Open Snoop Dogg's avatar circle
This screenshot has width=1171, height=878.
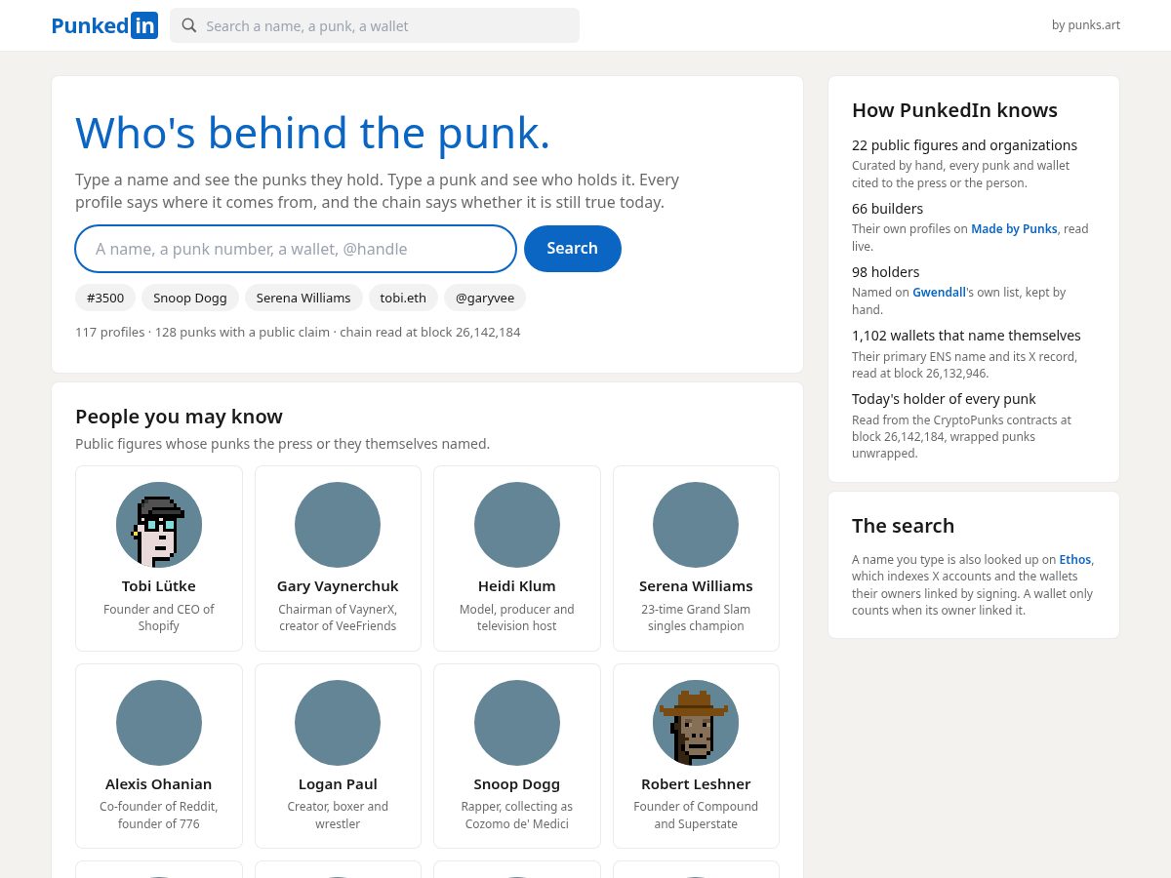(x=517, y=723)
